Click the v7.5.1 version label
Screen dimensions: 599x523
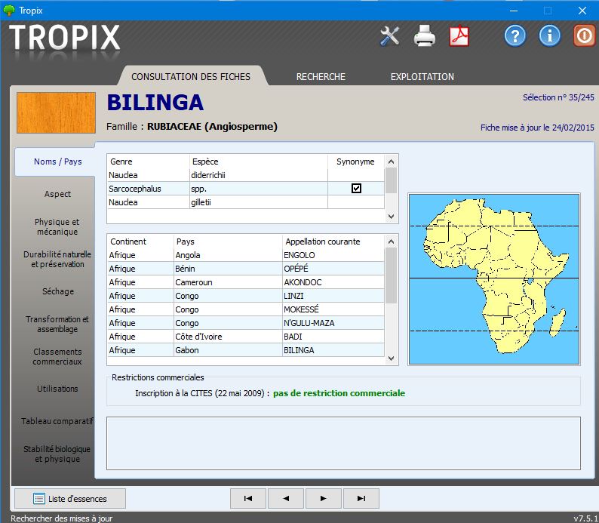coord(586,518)
